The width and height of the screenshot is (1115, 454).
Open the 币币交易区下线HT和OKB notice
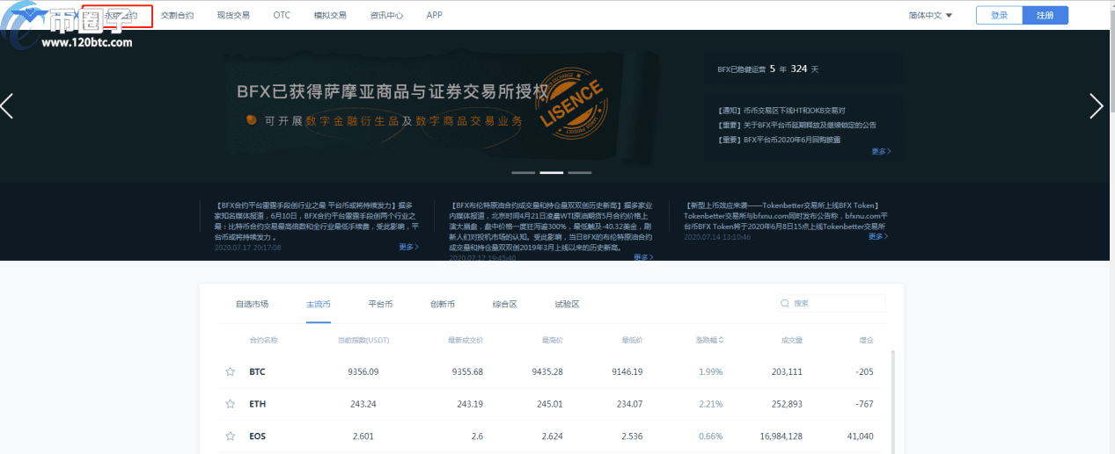[x=781, y=111]
